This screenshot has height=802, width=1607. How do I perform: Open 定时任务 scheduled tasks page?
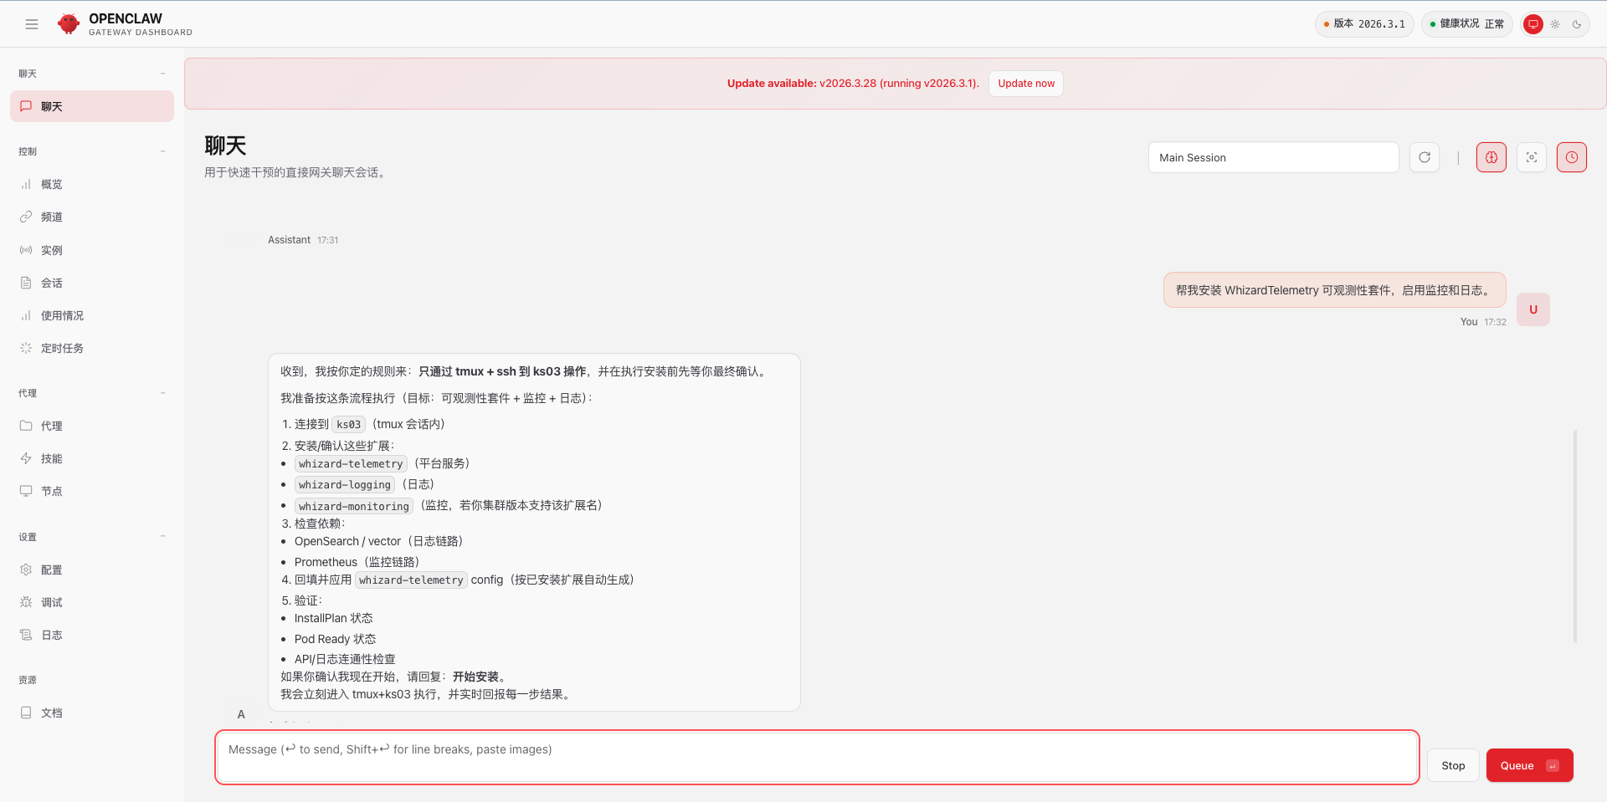coord(62,348)
